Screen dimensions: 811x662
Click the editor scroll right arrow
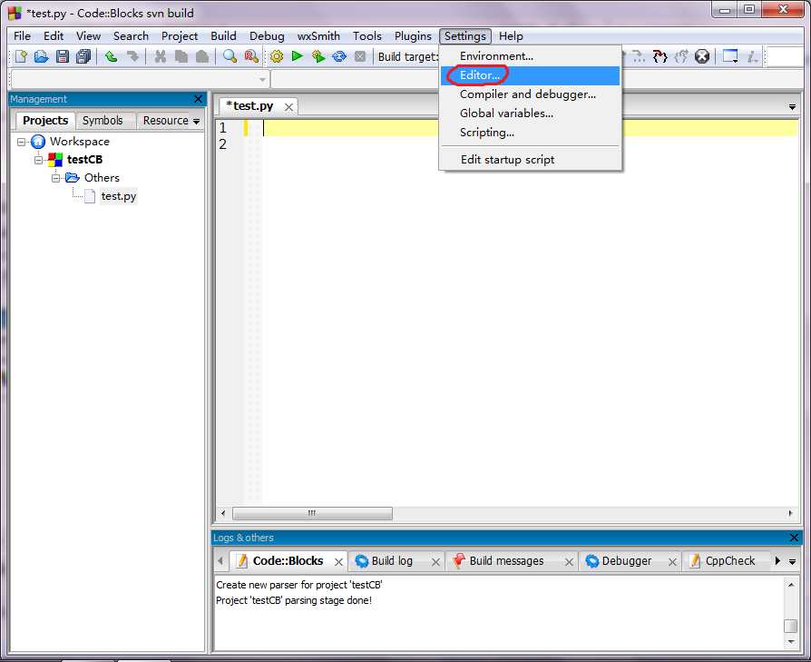[790, 514]
